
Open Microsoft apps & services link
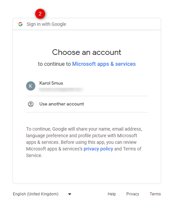[104, 64]
